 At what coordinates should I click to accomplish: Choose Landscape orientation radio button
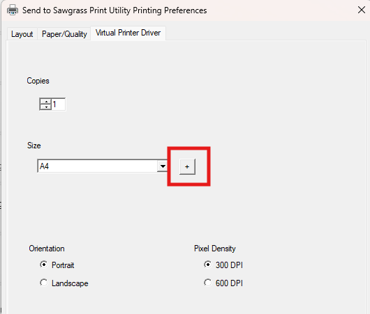pos(44,283)
